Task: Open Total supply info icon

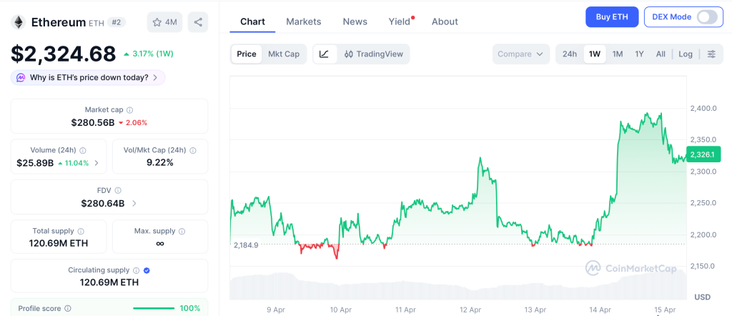Action: (81, 231)
